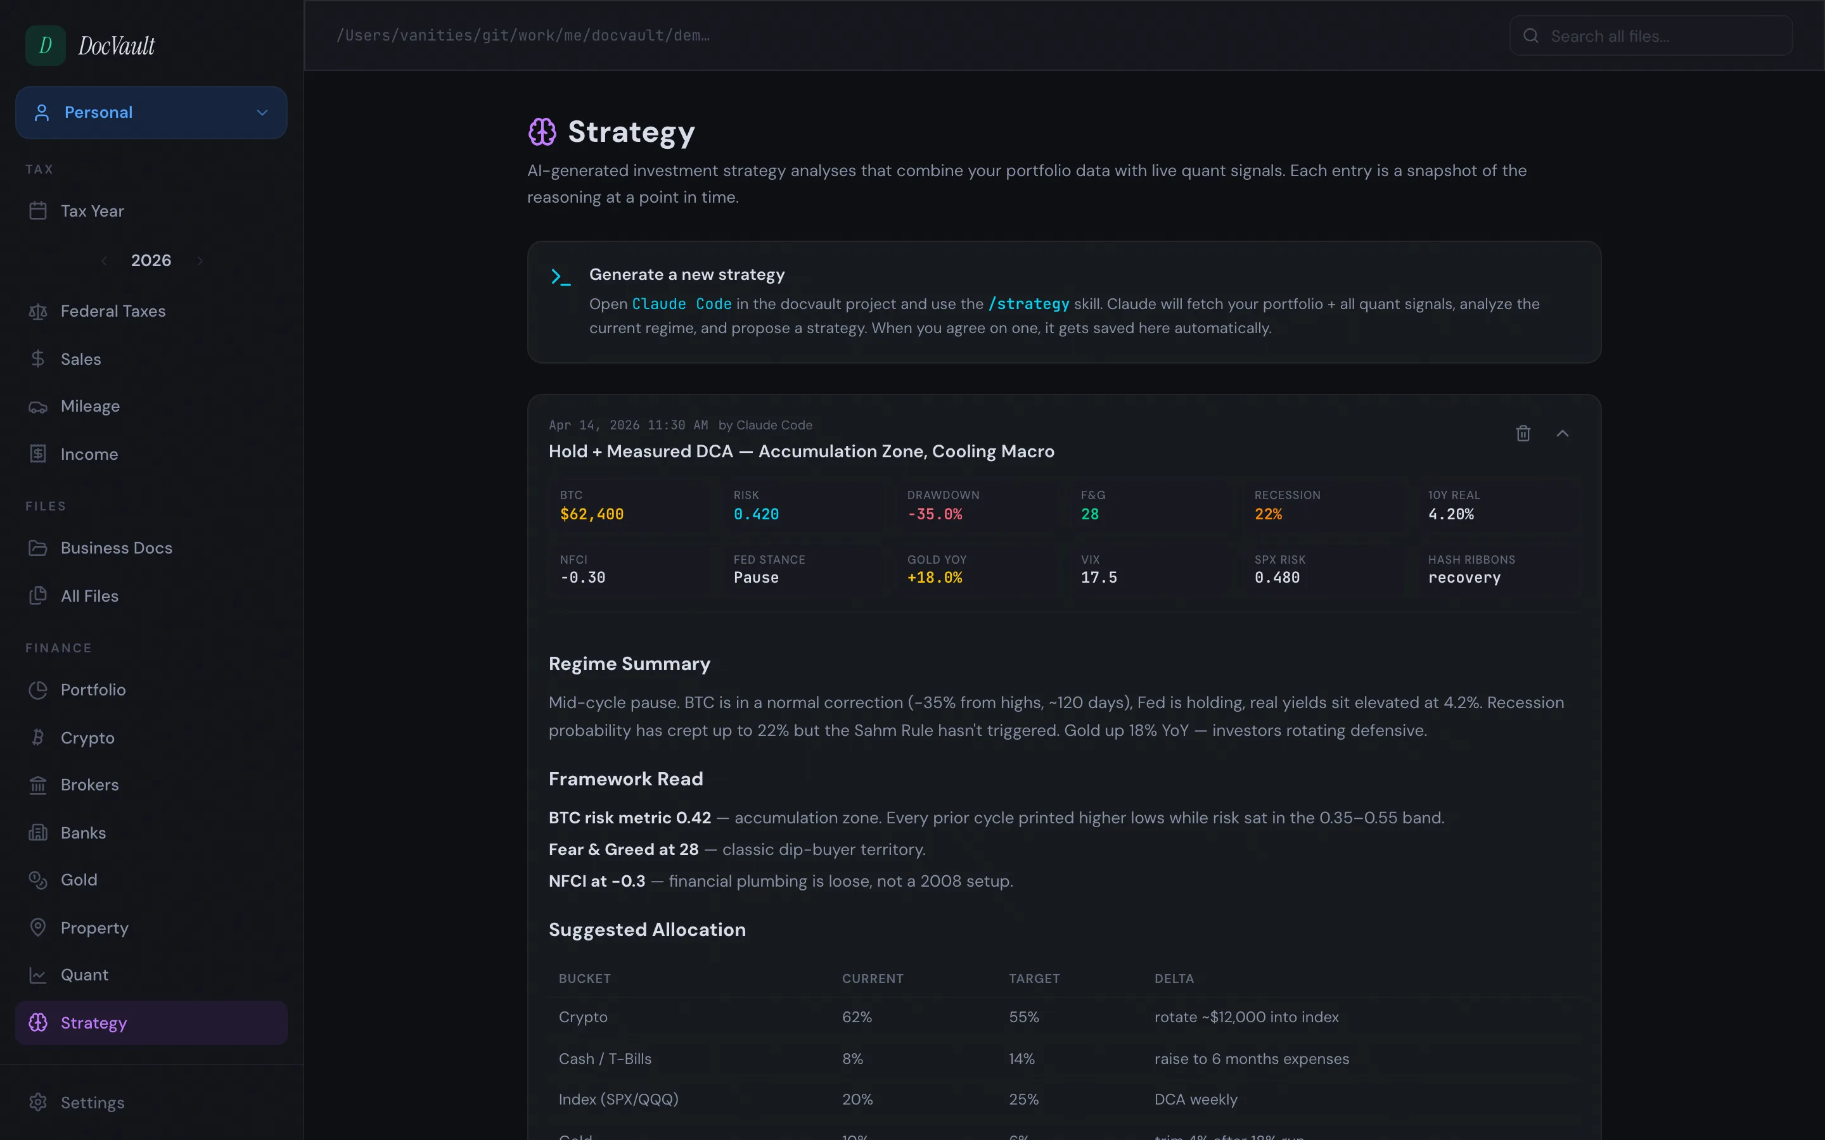Open the Gold page
This screenshot has width=1825, height=1140.
pyautogui.click(x=151, y=880)
